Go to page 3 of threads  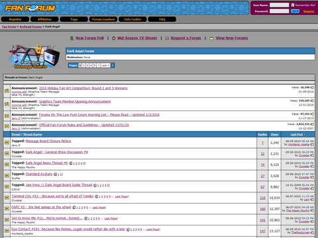(x=87, y=65)
